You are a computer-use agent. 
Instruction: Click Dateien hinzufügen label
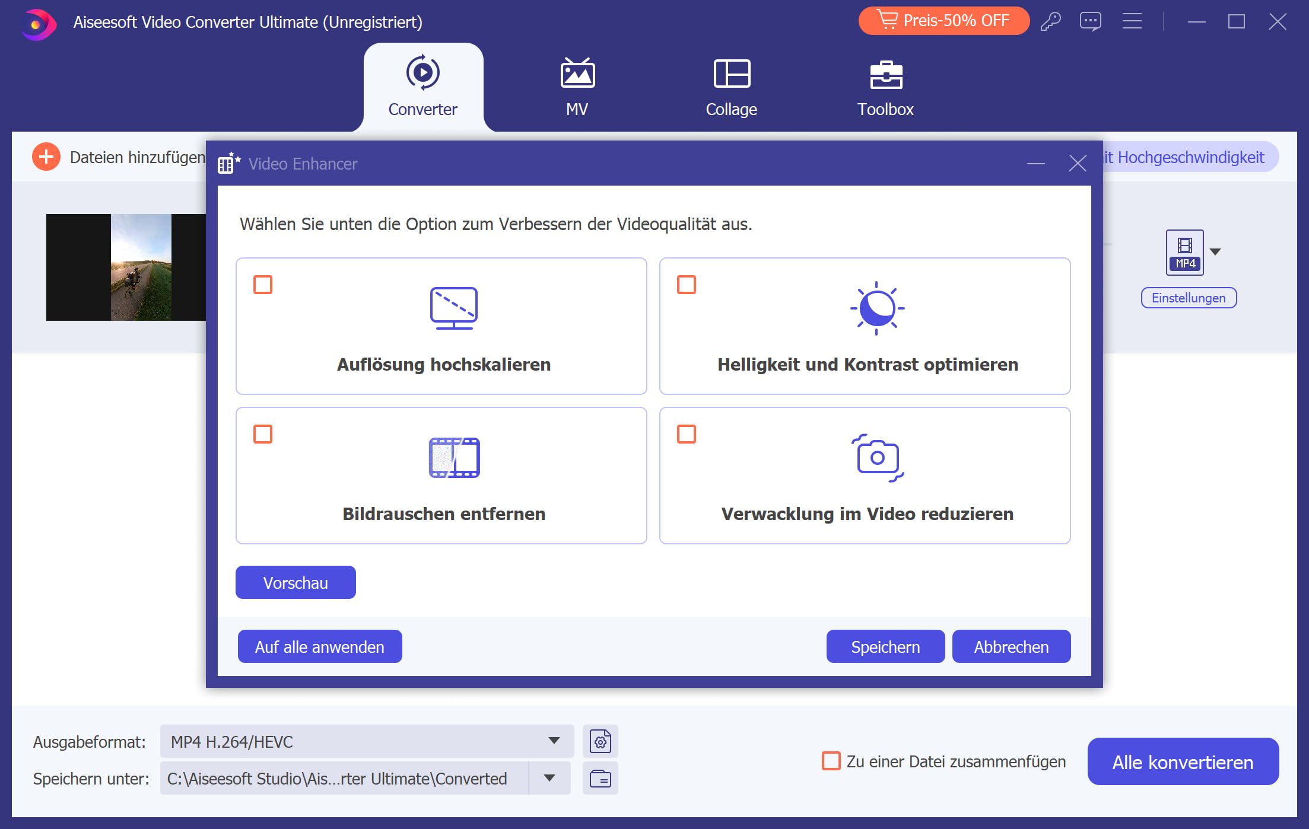(138, 158)
